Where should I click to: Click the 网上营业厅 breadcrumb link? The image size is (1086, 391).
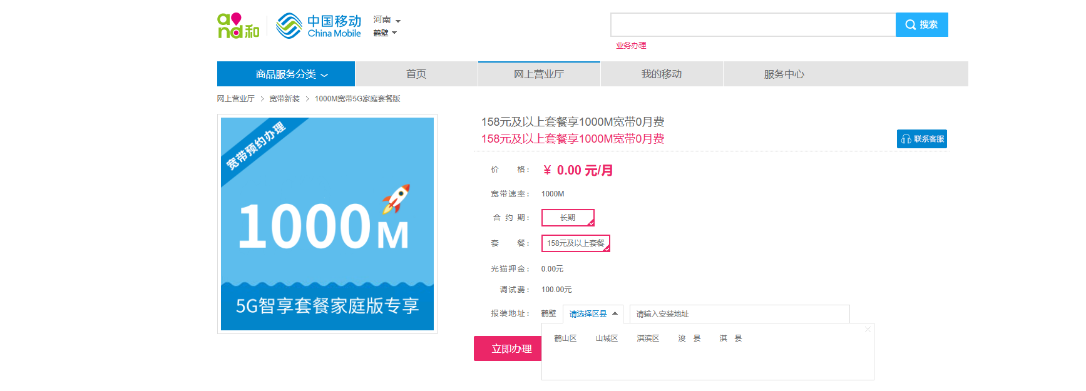pos(236,99)
